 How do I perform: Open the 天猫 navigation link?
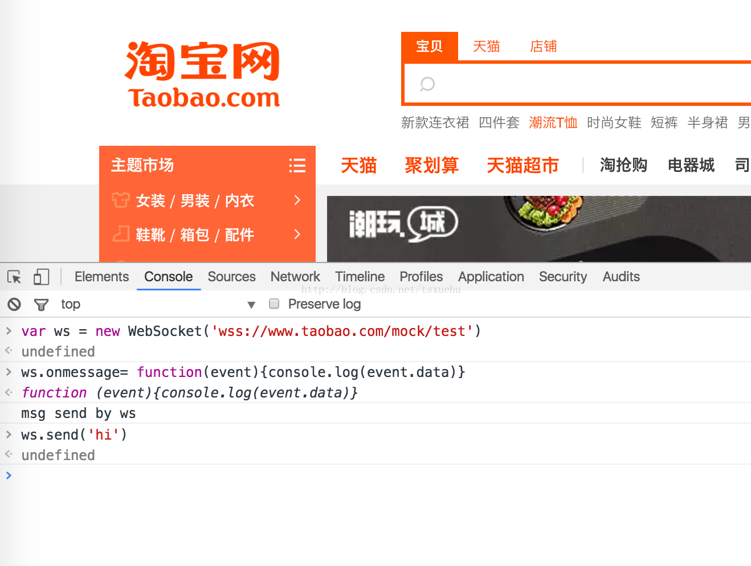pos(359,165)
